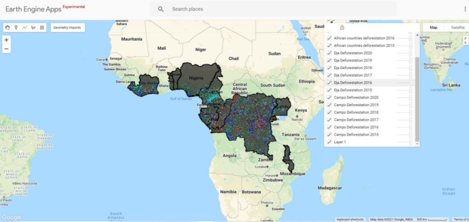The width and height of the screenshot is (469, 222).
Task: Open Geometry Imports panel
Action: pyautogui.click(x=67, y=27)
